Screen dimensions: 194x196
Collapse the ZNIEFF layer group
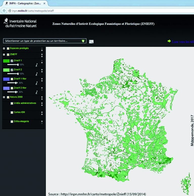click(x=4, y=54)
